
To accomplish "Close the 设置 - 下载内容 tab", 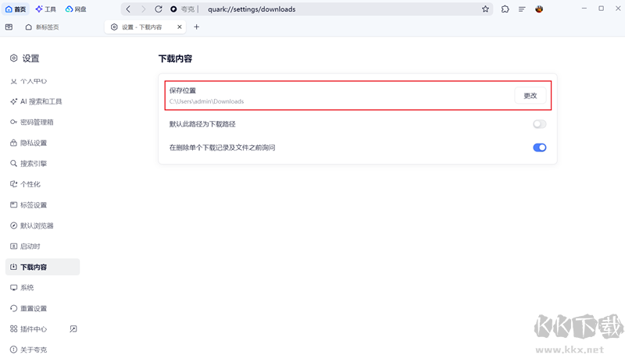I will tap(180, 27).
